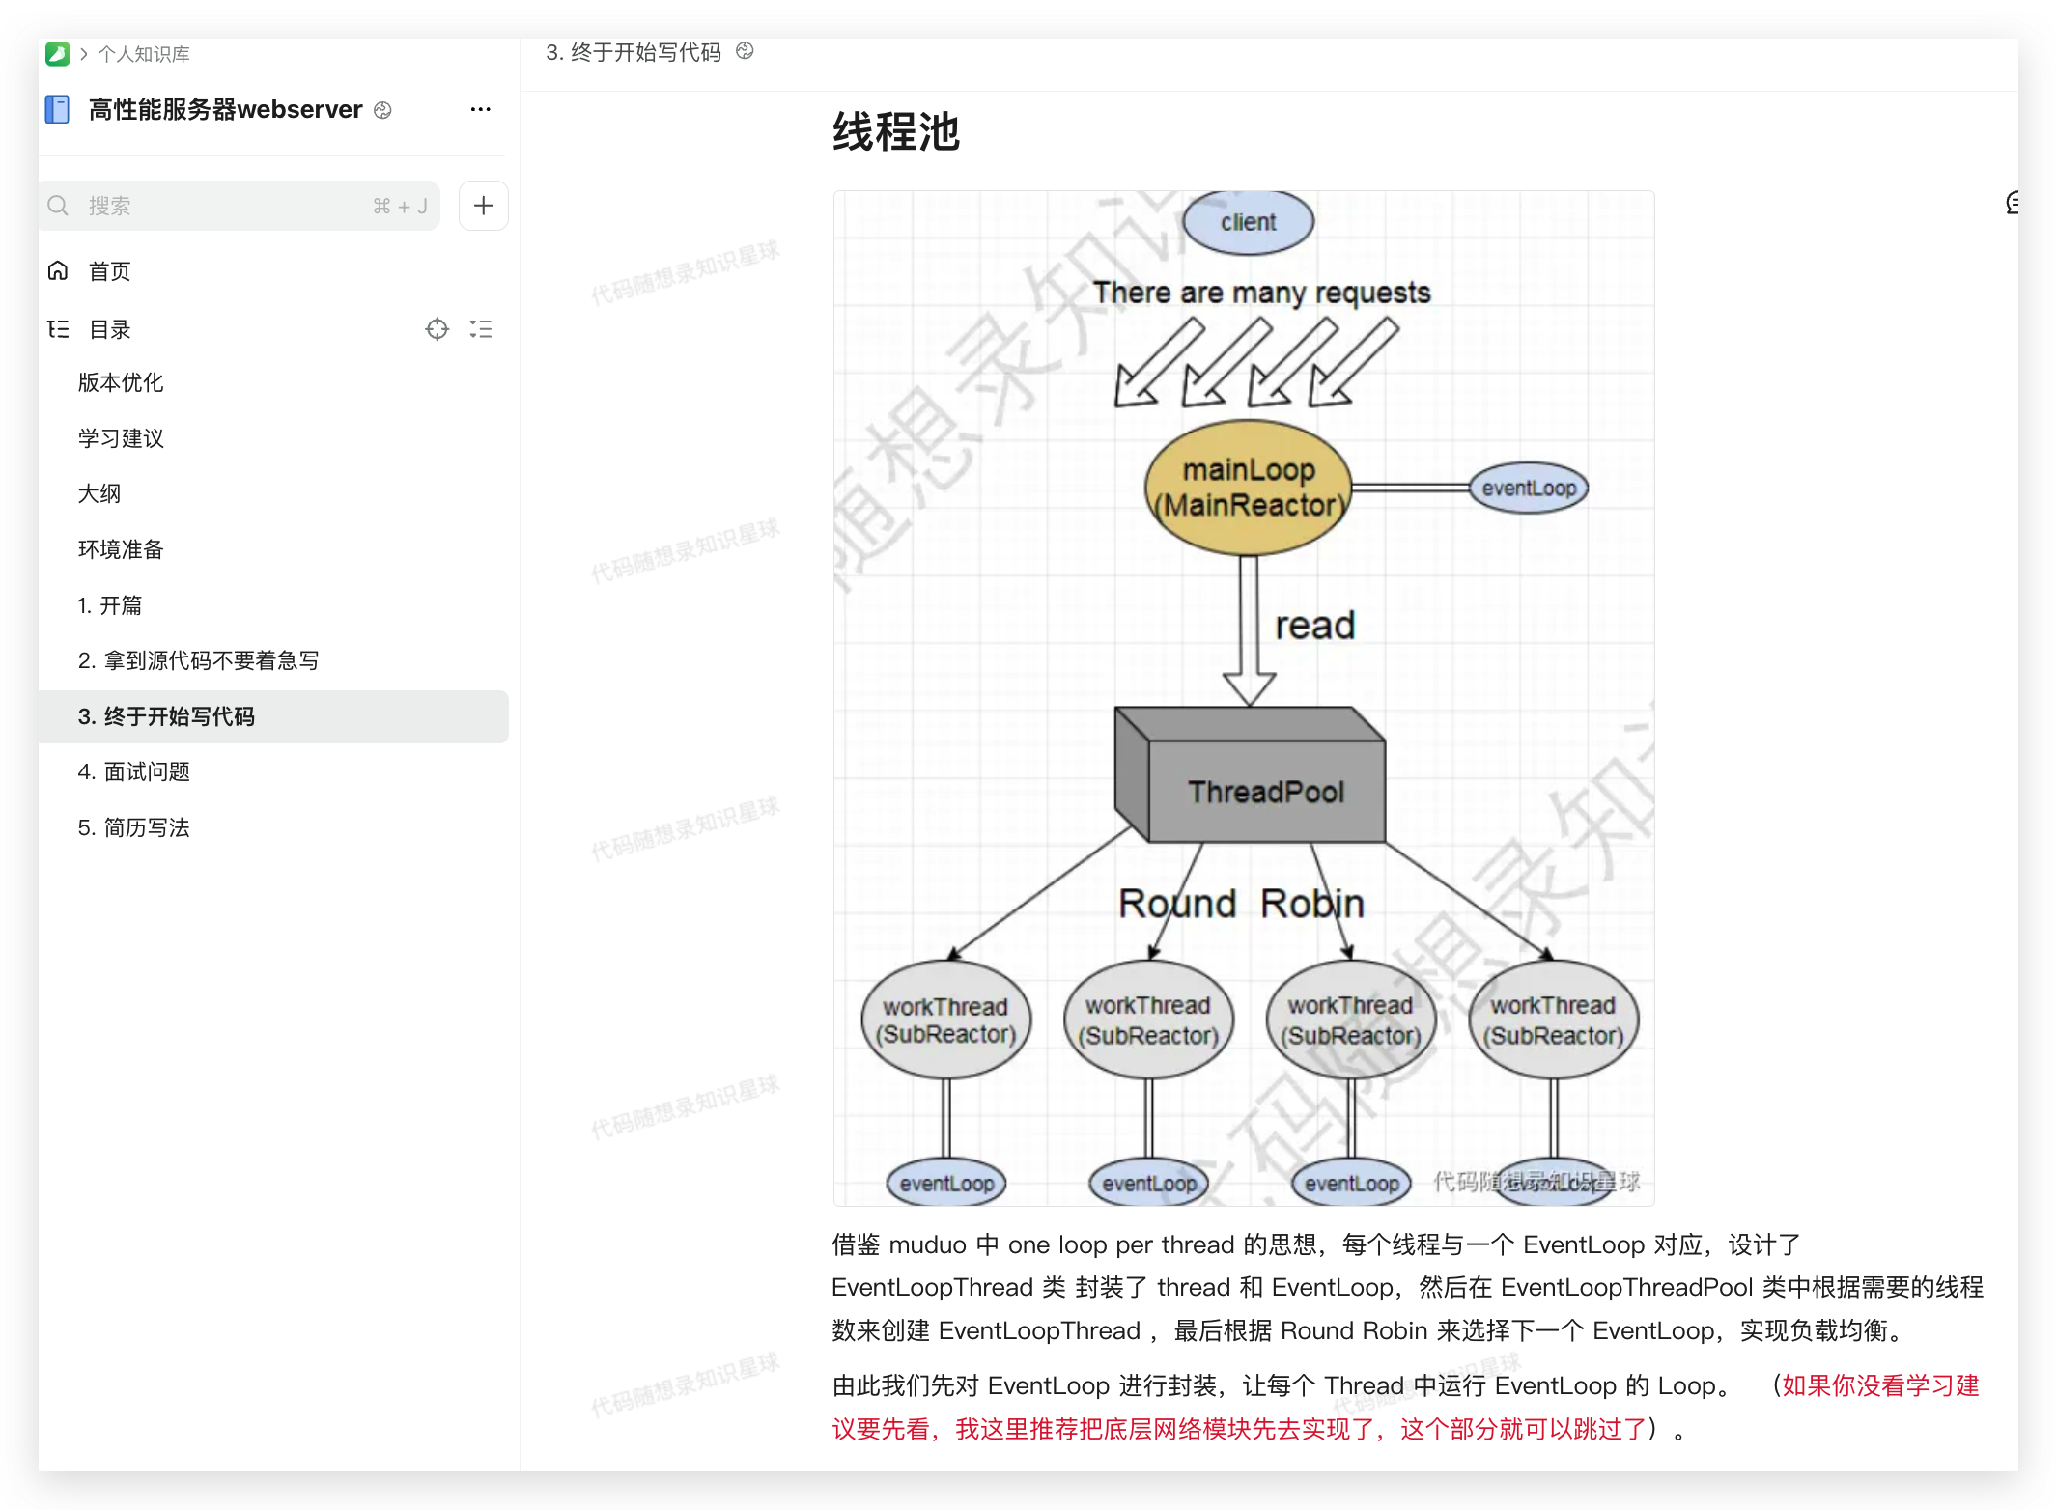Select 2. 拿到源代码不要着急写 chapter

click(196, 659)
